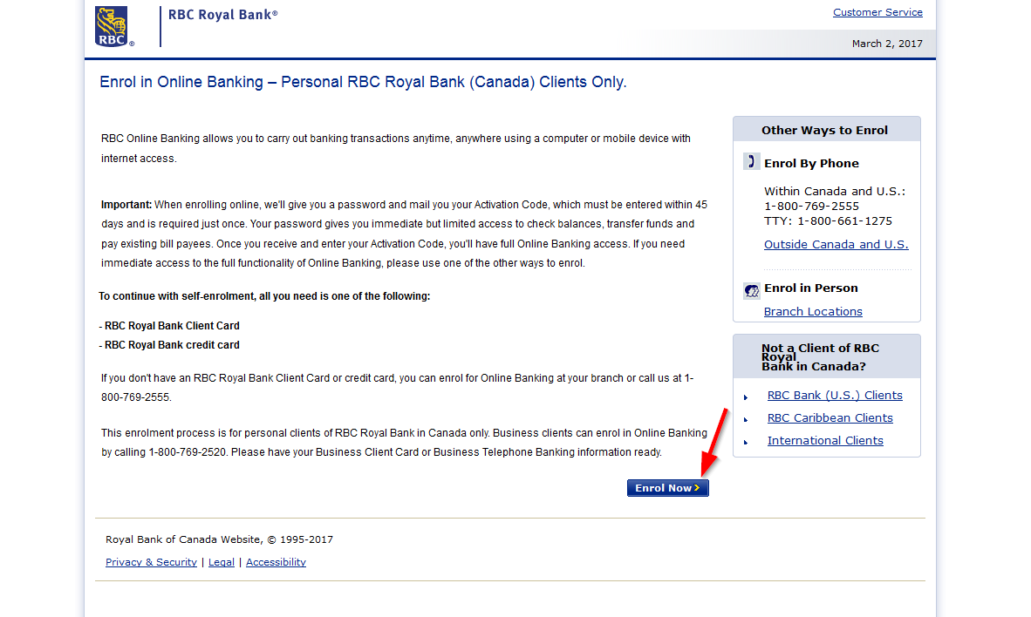Click the To continue with self-enrolment line

tap(264, 296)
